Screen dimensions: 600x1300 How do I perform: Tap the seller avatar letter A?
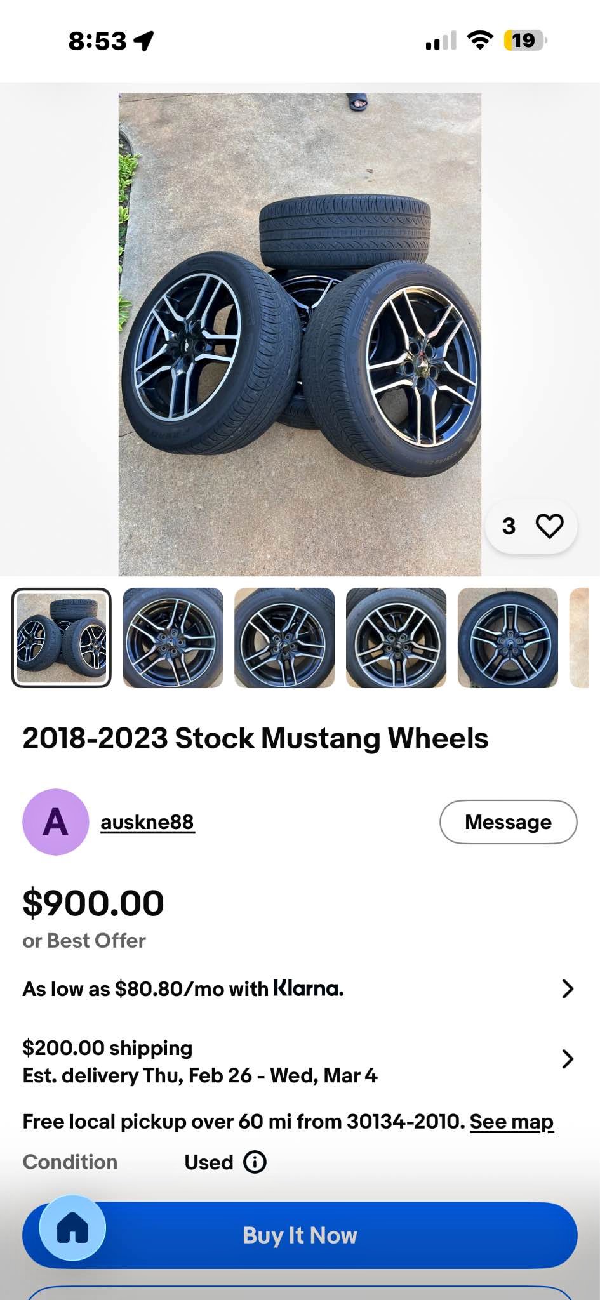point(55,822)
